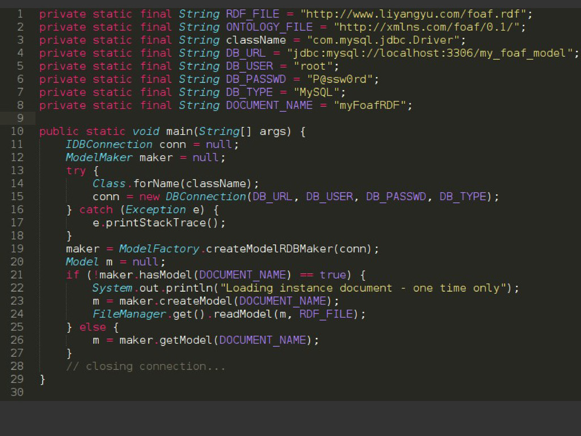Click DOCUMENT_NAME constant declaration on line 8
Viewport: 581px width, 436px height.
click(270, 105)
